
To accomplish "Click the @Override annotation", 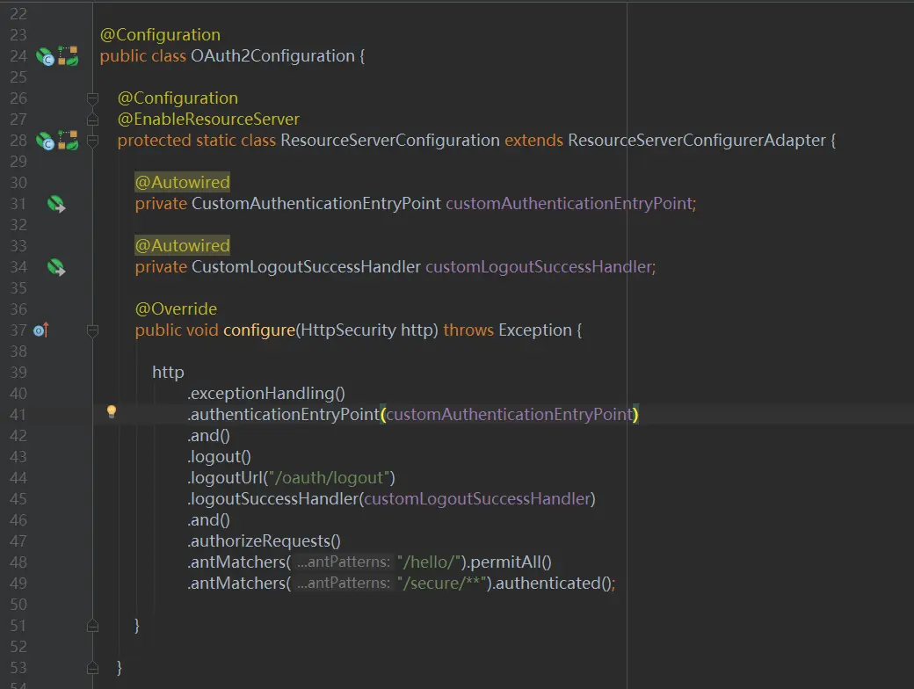I will [x=176, y=309].
